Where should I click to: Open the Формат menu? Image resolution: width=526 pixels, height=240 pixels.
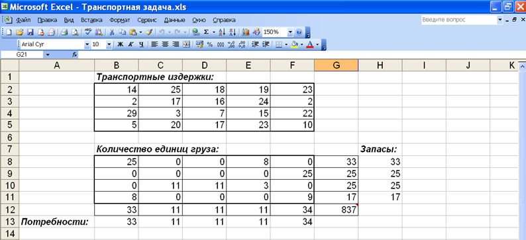point(120,20)
